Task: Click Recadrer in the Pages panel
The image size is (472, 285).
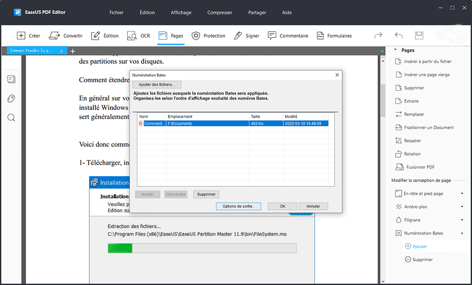Action: (408, 141)
